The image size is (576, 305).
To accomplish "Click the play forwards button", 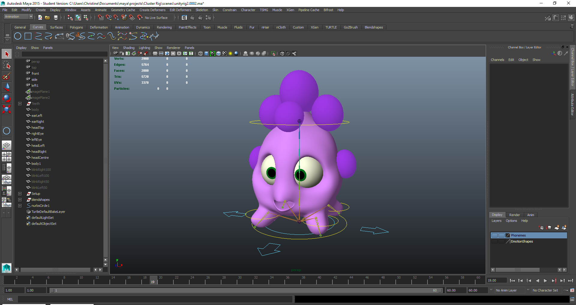I will (545, 281).
